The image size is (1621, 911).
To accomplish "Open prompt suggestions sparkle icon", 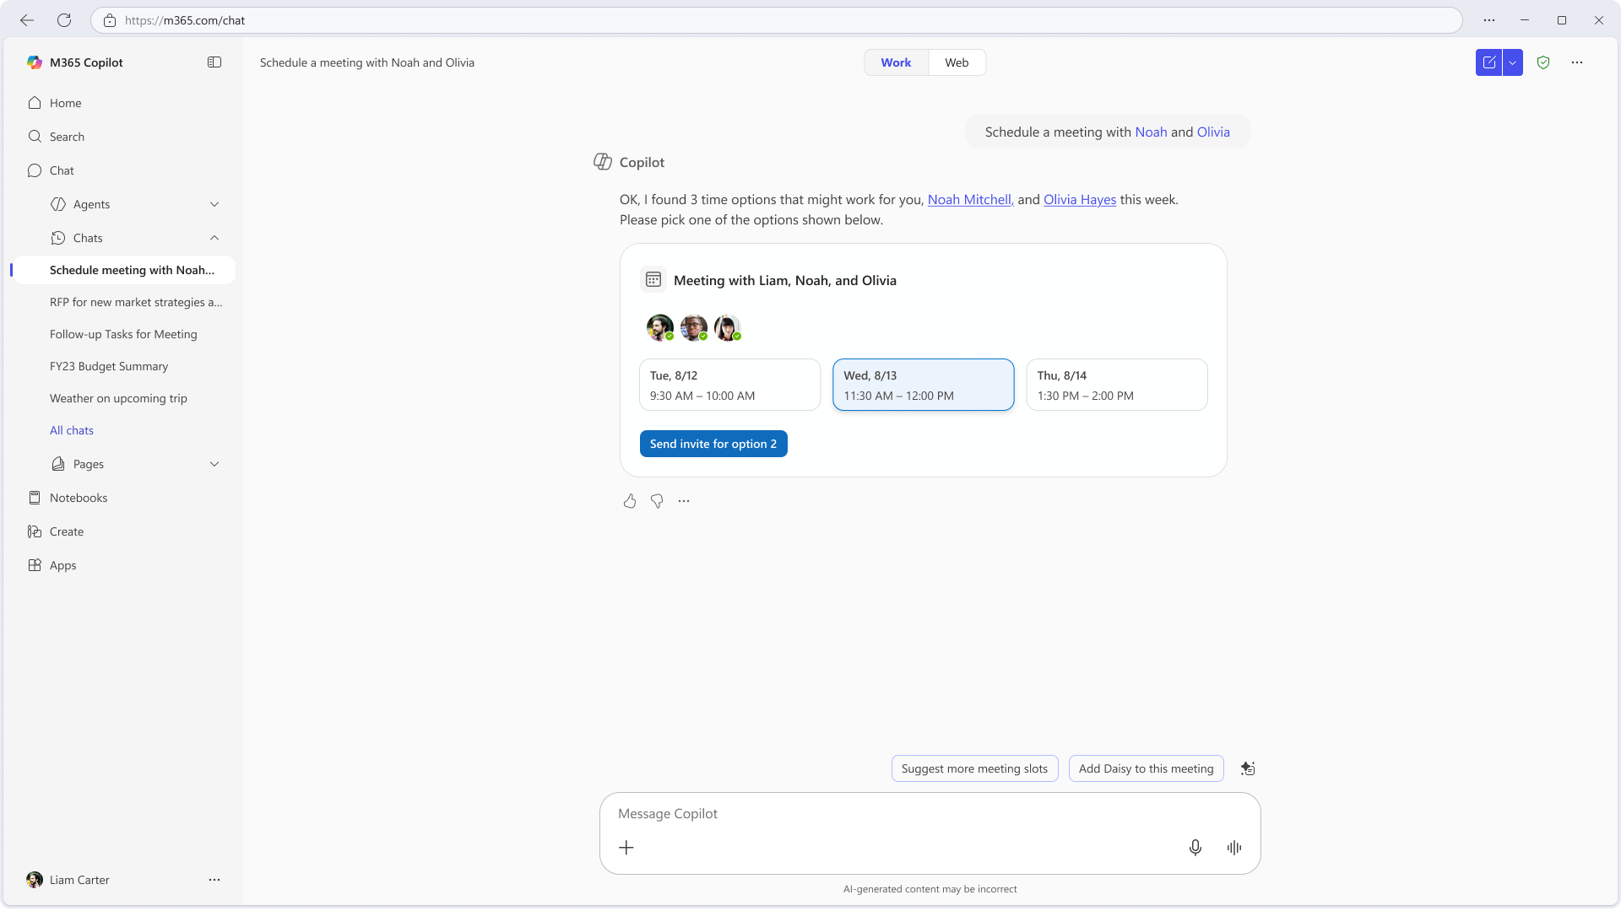I will pyautogui.click(x=1248, y=768).
